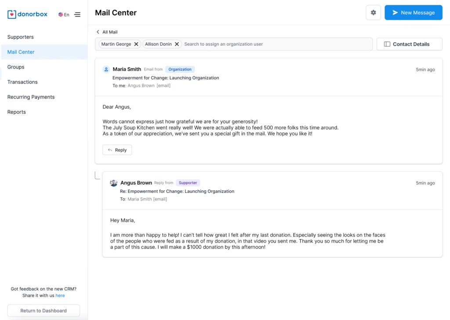The height and width of the screenshot is (320, 450).
Task: Open the Mail Center settings gear
Action: click(x=373, y=12)
